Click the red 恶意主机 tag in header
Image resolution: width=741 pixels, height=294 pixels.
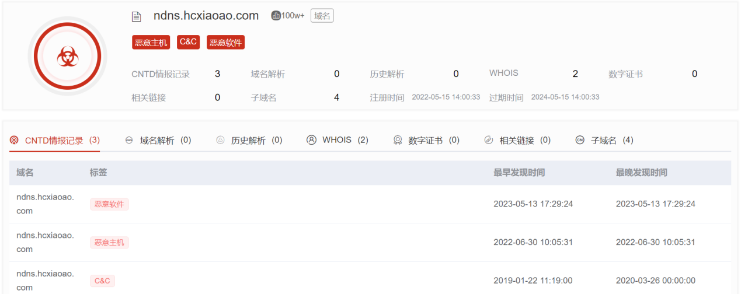pyautogui.click(x=151, y=42)
